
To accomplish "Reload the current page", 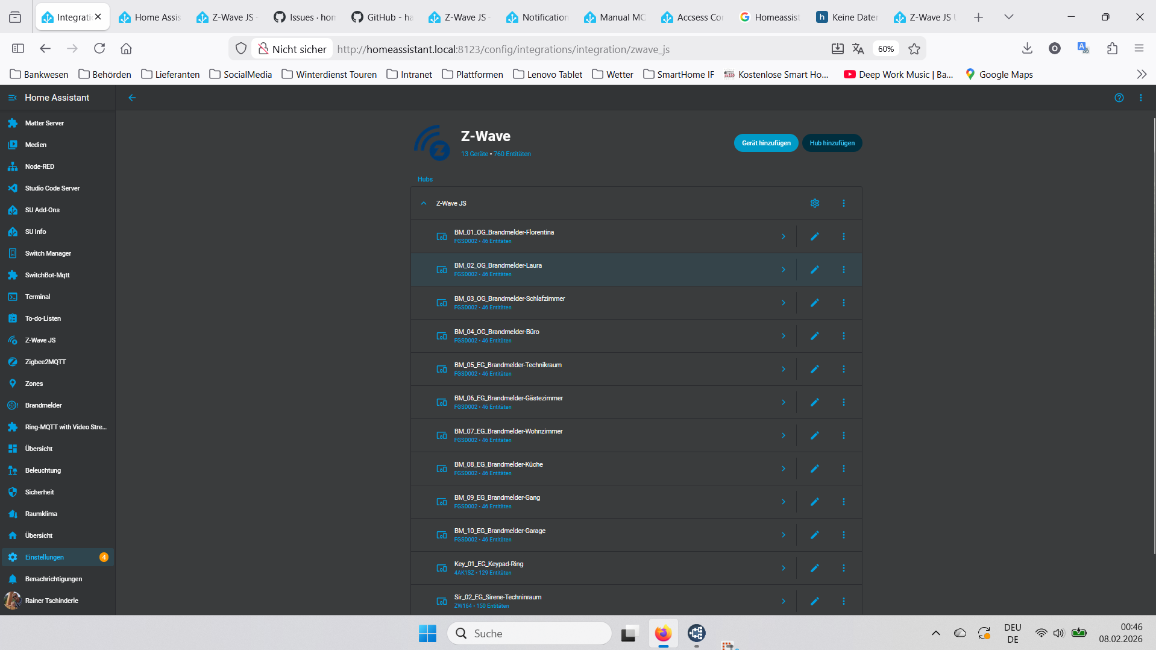I will (x=99, y=48).
